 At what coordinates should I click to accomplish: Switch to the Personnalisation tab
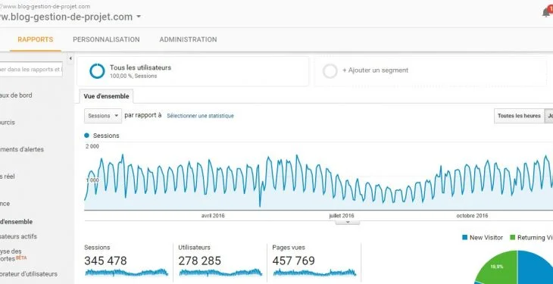[x=106, y=39]
